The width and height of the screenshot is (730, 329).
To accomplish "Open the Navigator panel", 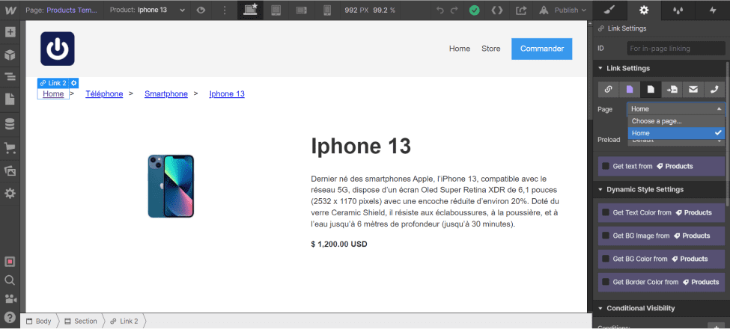I will (10, 77).
